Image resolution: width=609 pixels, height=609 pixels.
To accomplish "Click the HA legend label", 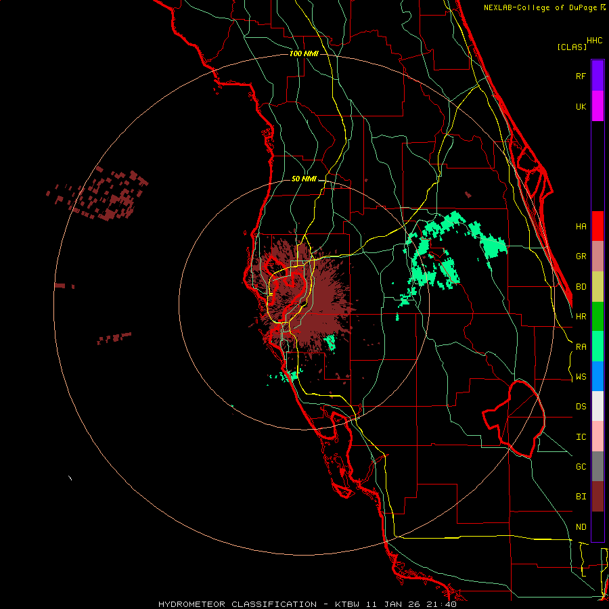I will coord(581,227).
